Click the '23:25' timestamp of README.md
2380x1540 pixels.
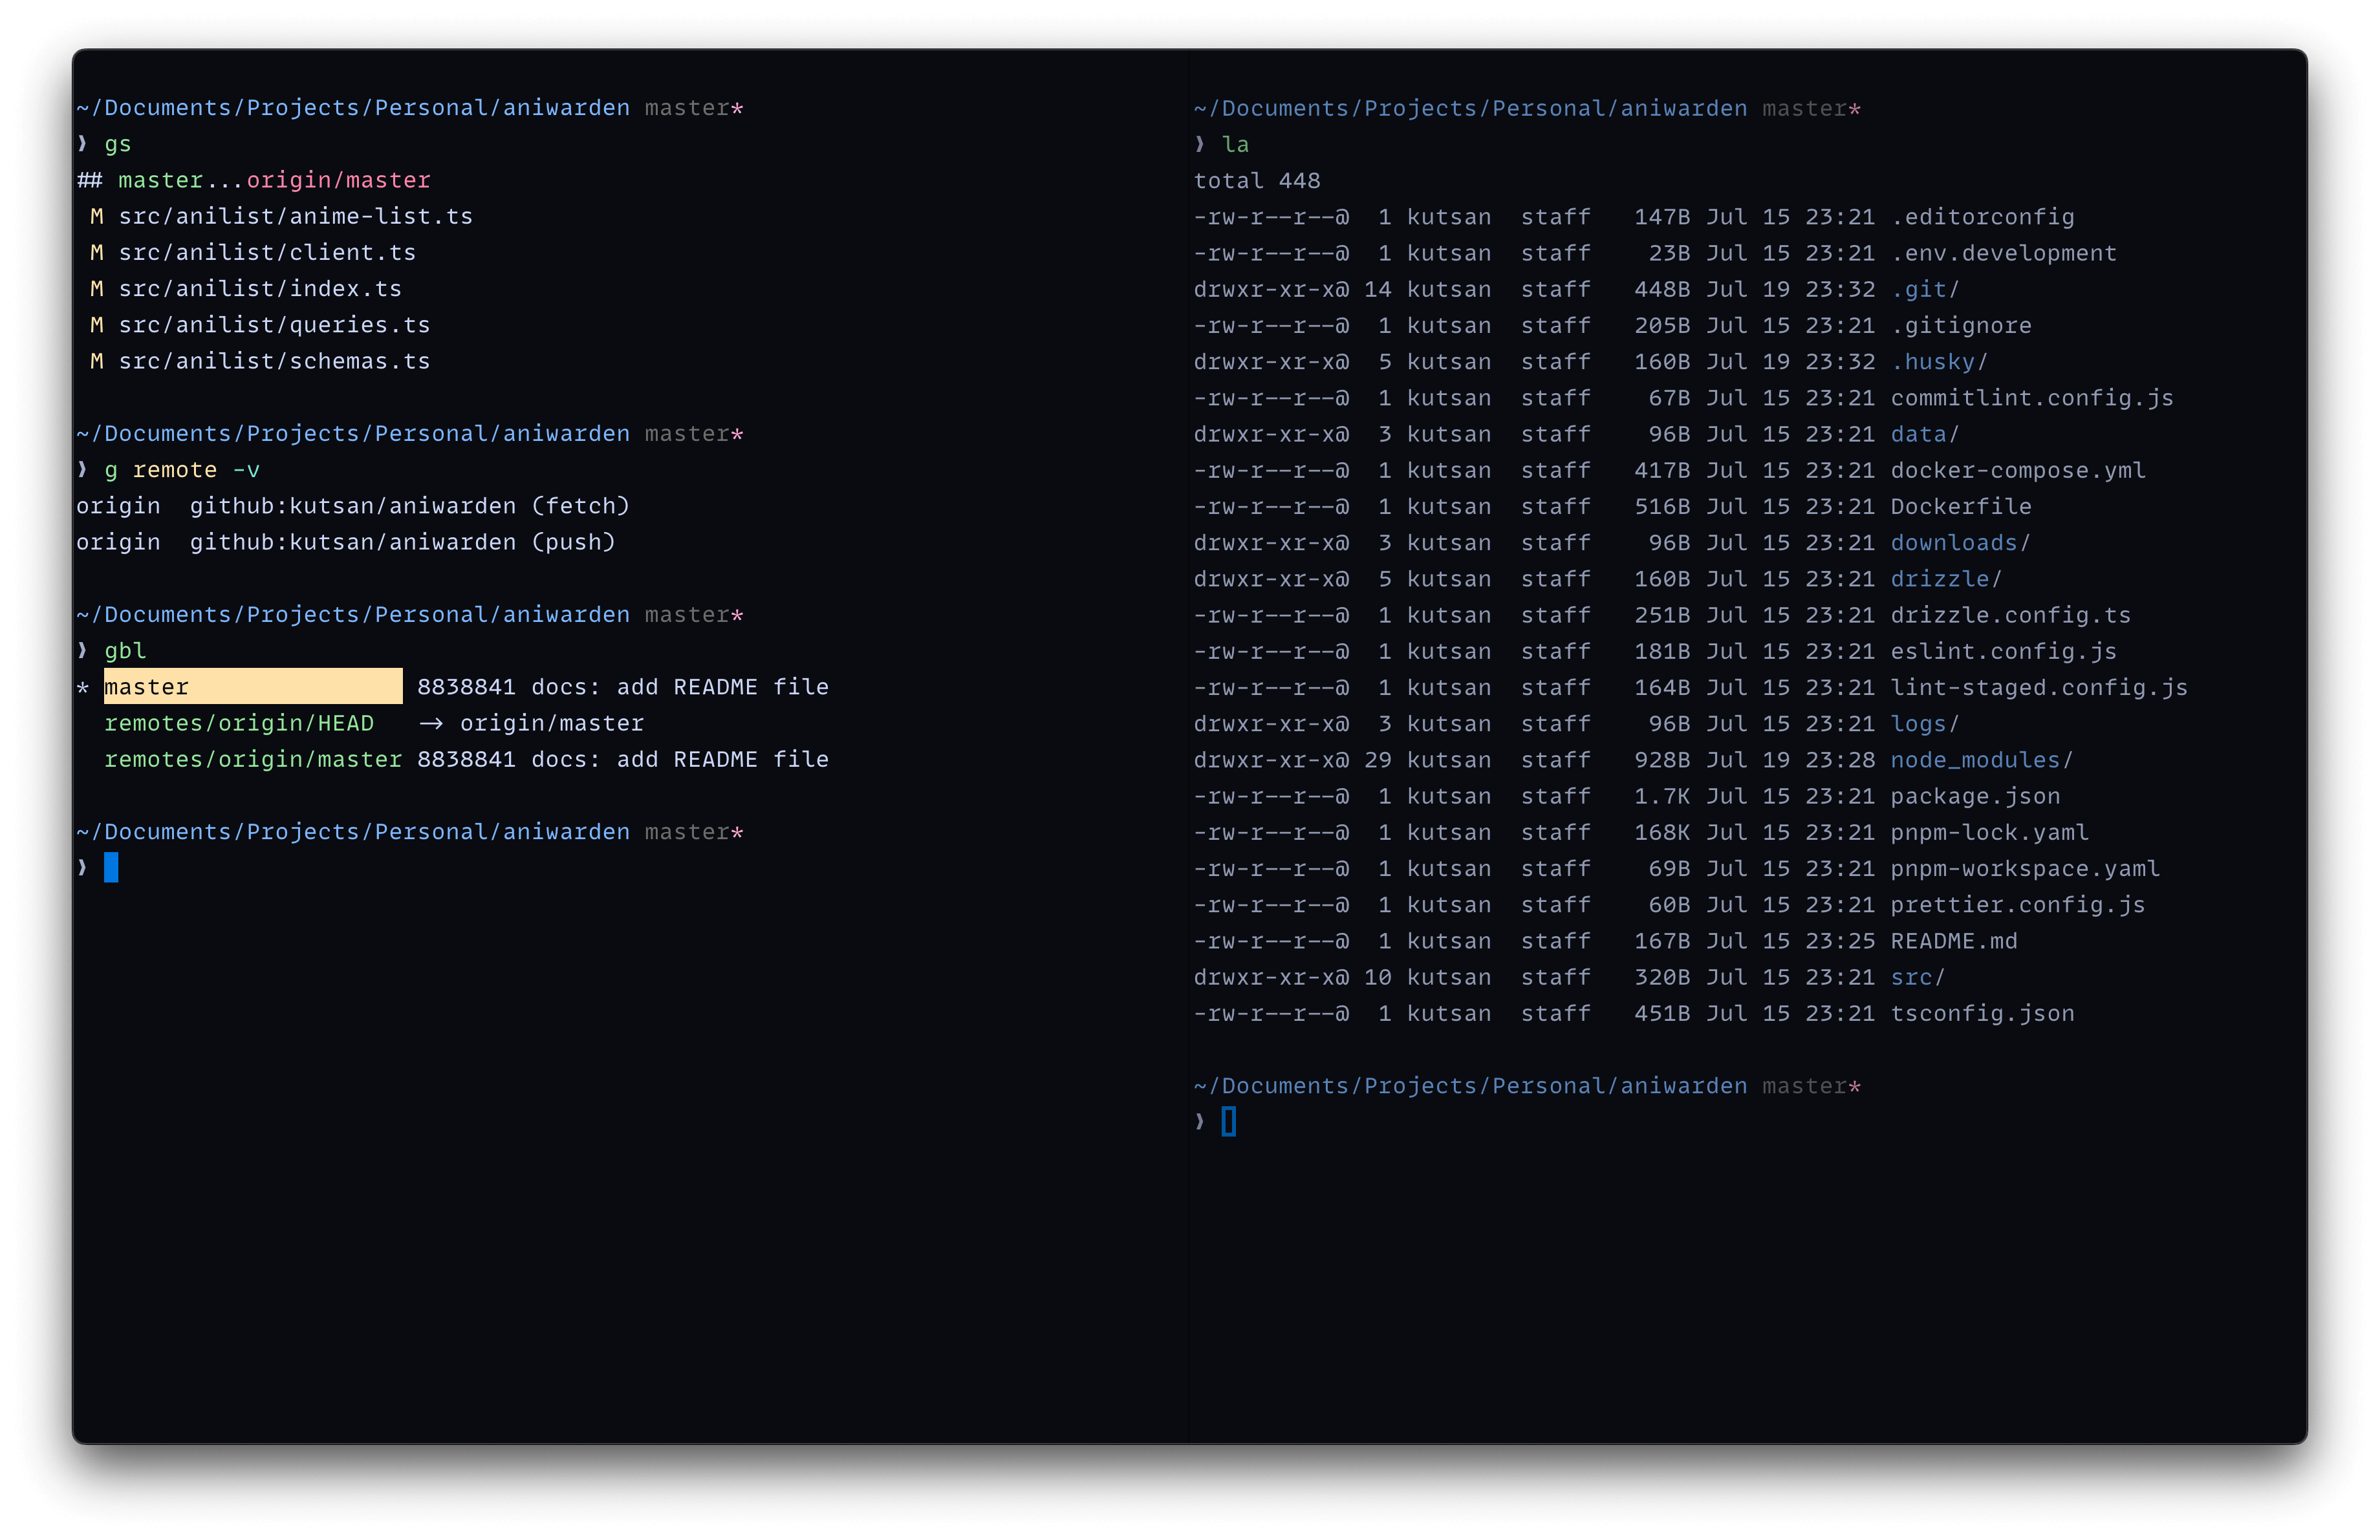[1840, 941]
